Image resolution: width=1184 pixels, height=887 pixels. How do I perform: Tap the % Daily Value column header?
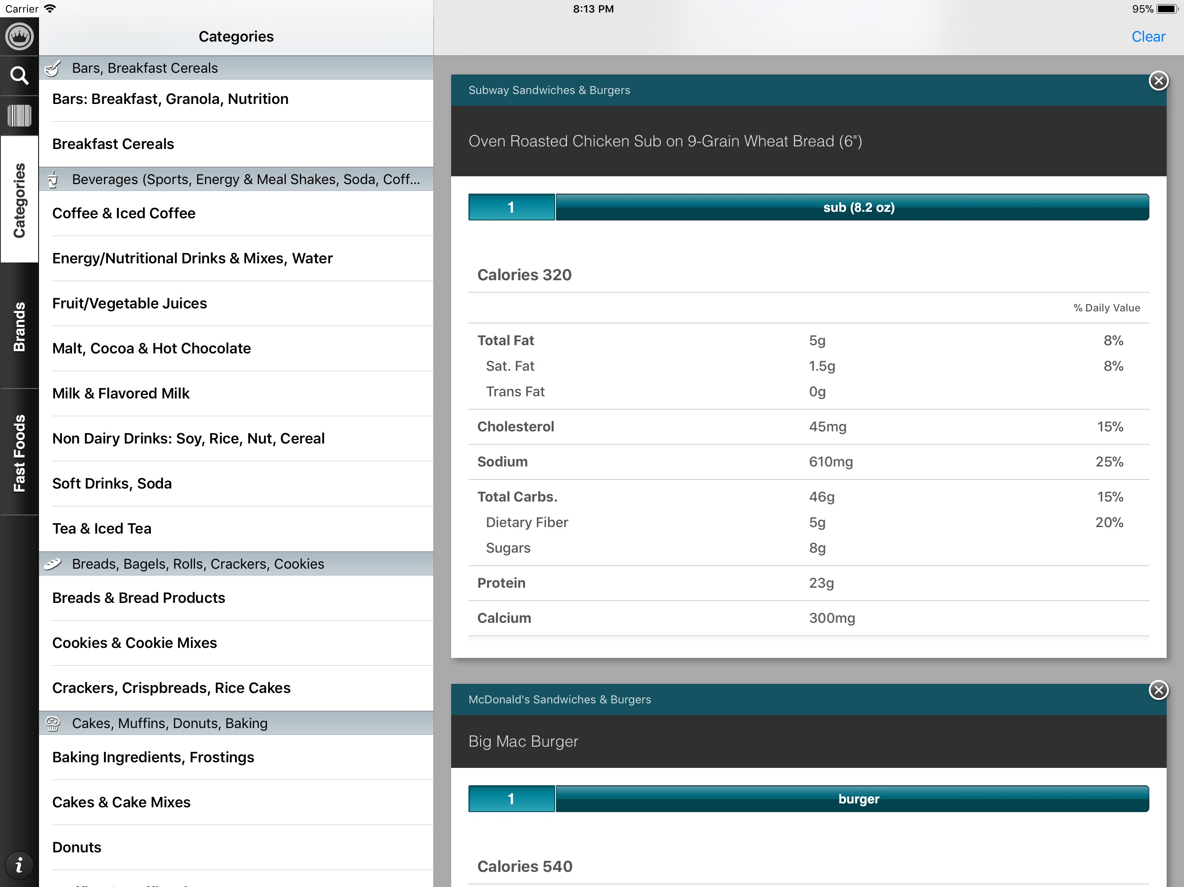pos(1106,308)
